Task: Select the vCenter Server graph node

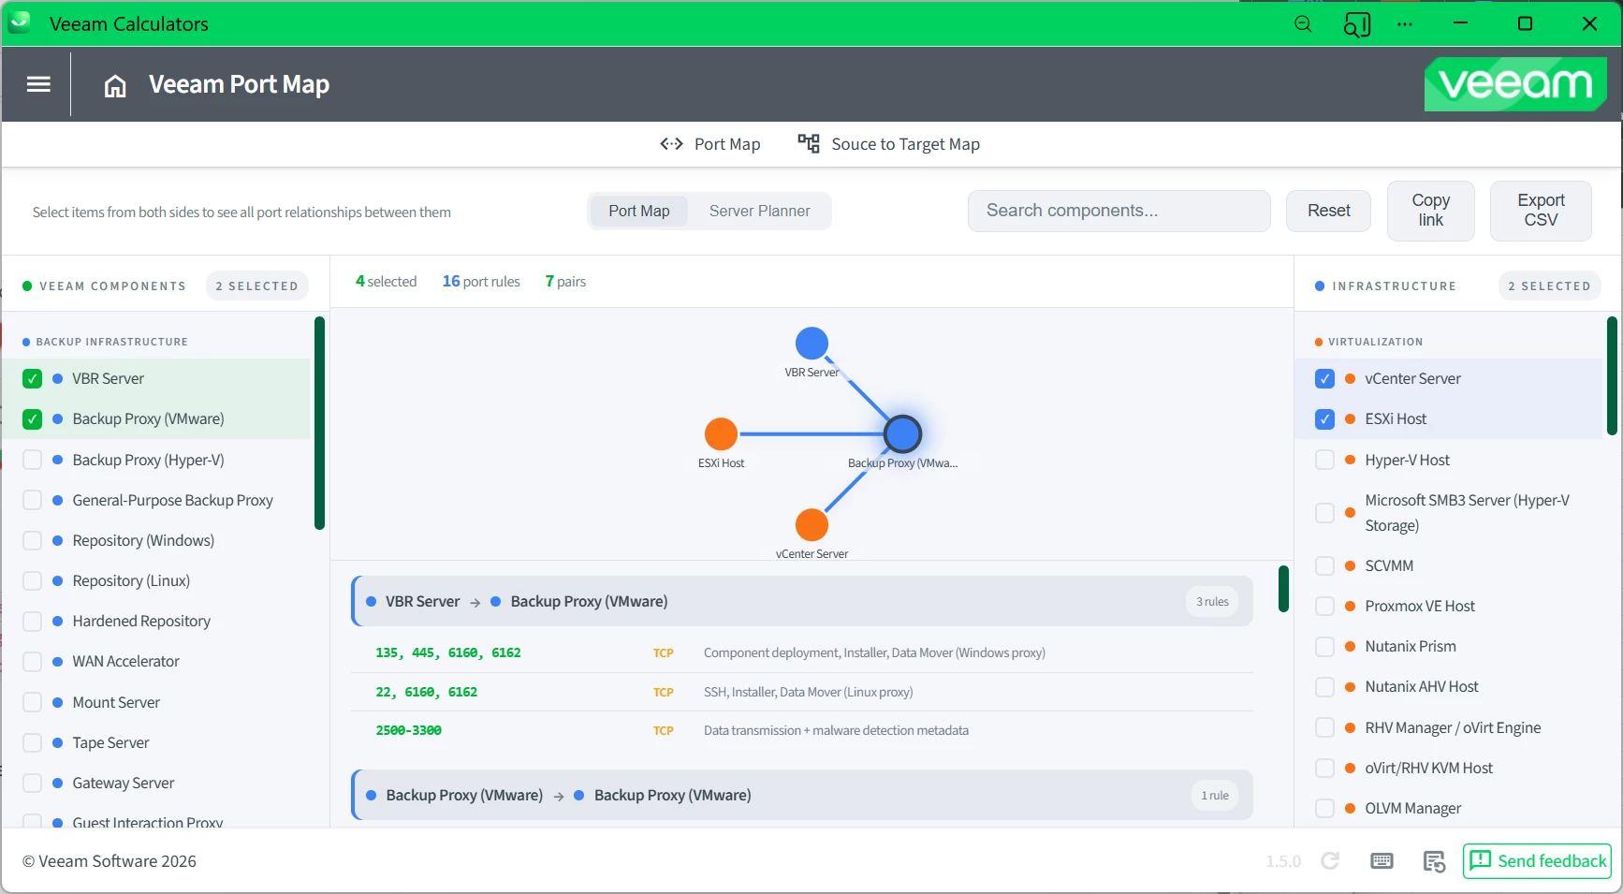Action: coord(811,525)
